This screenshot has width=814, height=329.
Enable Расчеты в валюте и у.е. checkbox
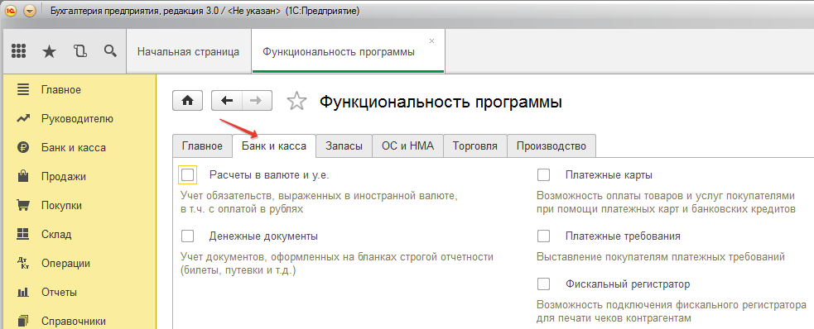[187, 175]
